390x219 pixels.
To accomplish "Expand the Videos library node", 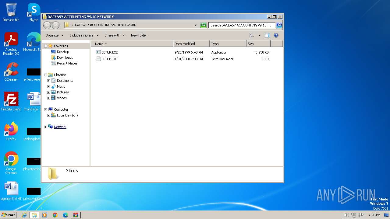I will 48,98.
